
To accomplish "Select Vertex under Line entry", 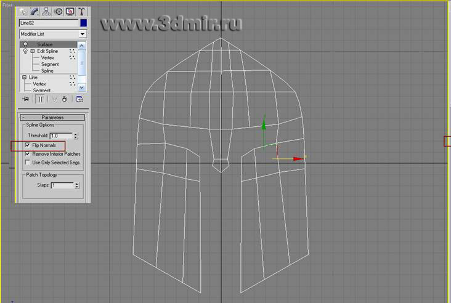I will click(39, 84).
